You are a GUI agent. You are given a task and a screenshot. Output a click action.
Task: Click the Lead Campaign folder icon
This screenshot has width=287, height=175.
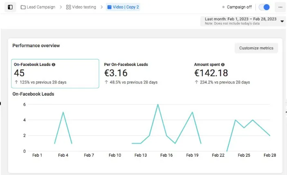point(23,7)
